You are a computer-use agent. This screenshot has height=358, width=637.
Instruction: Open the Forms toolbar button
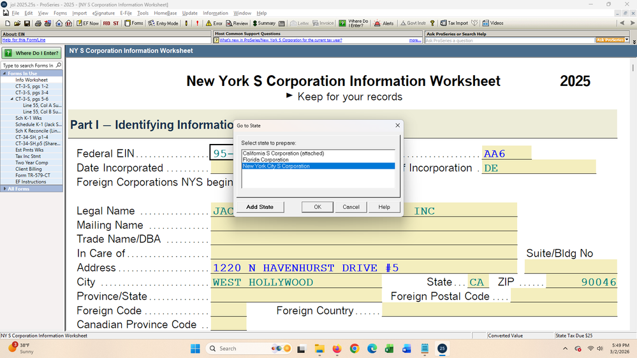(x=134, y=23)
